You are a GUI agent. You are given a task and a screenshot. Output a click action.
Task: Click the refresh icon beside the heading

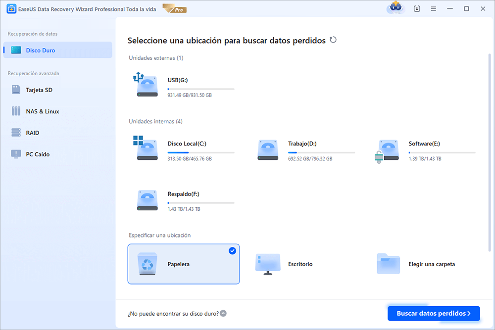(x=333, y=40)
